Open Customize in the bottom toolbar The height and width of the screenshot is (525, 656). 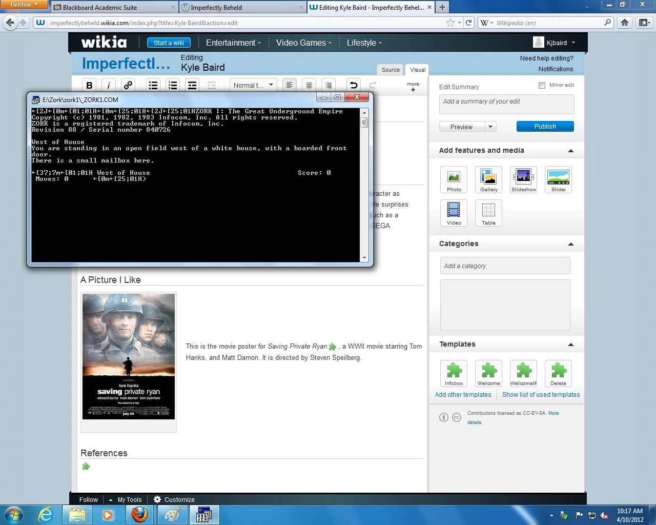174,500
